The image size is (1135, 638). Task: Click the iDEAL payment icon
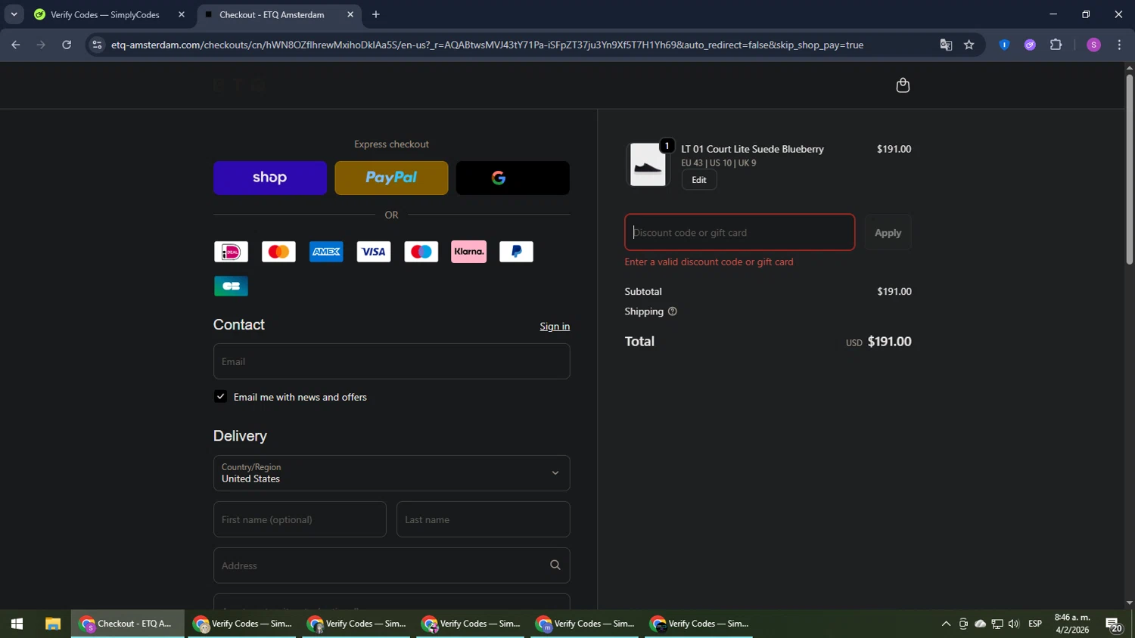pyautogui.click(x=231, y=252)
